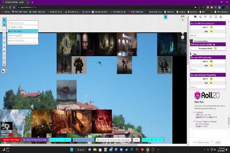Click the first cyan macro button
Image resolution: width=230 pixels, height=153 pixels.
coord(61,140)
